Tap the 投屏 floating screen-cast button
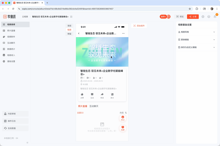 [x=123, y=128]
